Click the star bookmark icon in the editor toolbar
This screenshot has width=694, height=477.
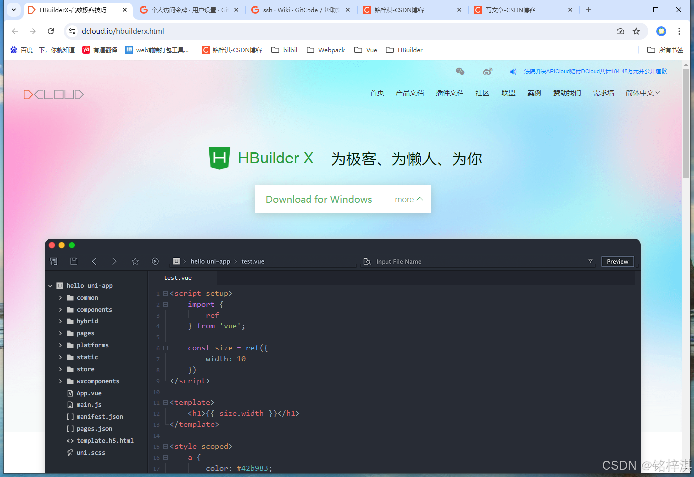[x=135, y=261]
